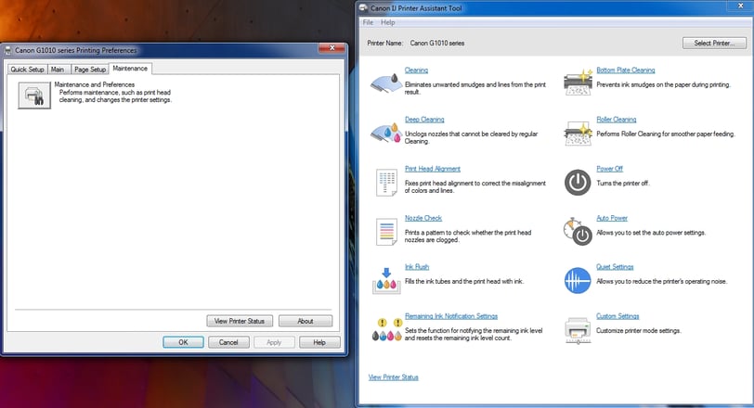Click View Printer Status button in Preferences
Image resolution: width=754 pixels, height=408 pixels.
click(240, 321)
